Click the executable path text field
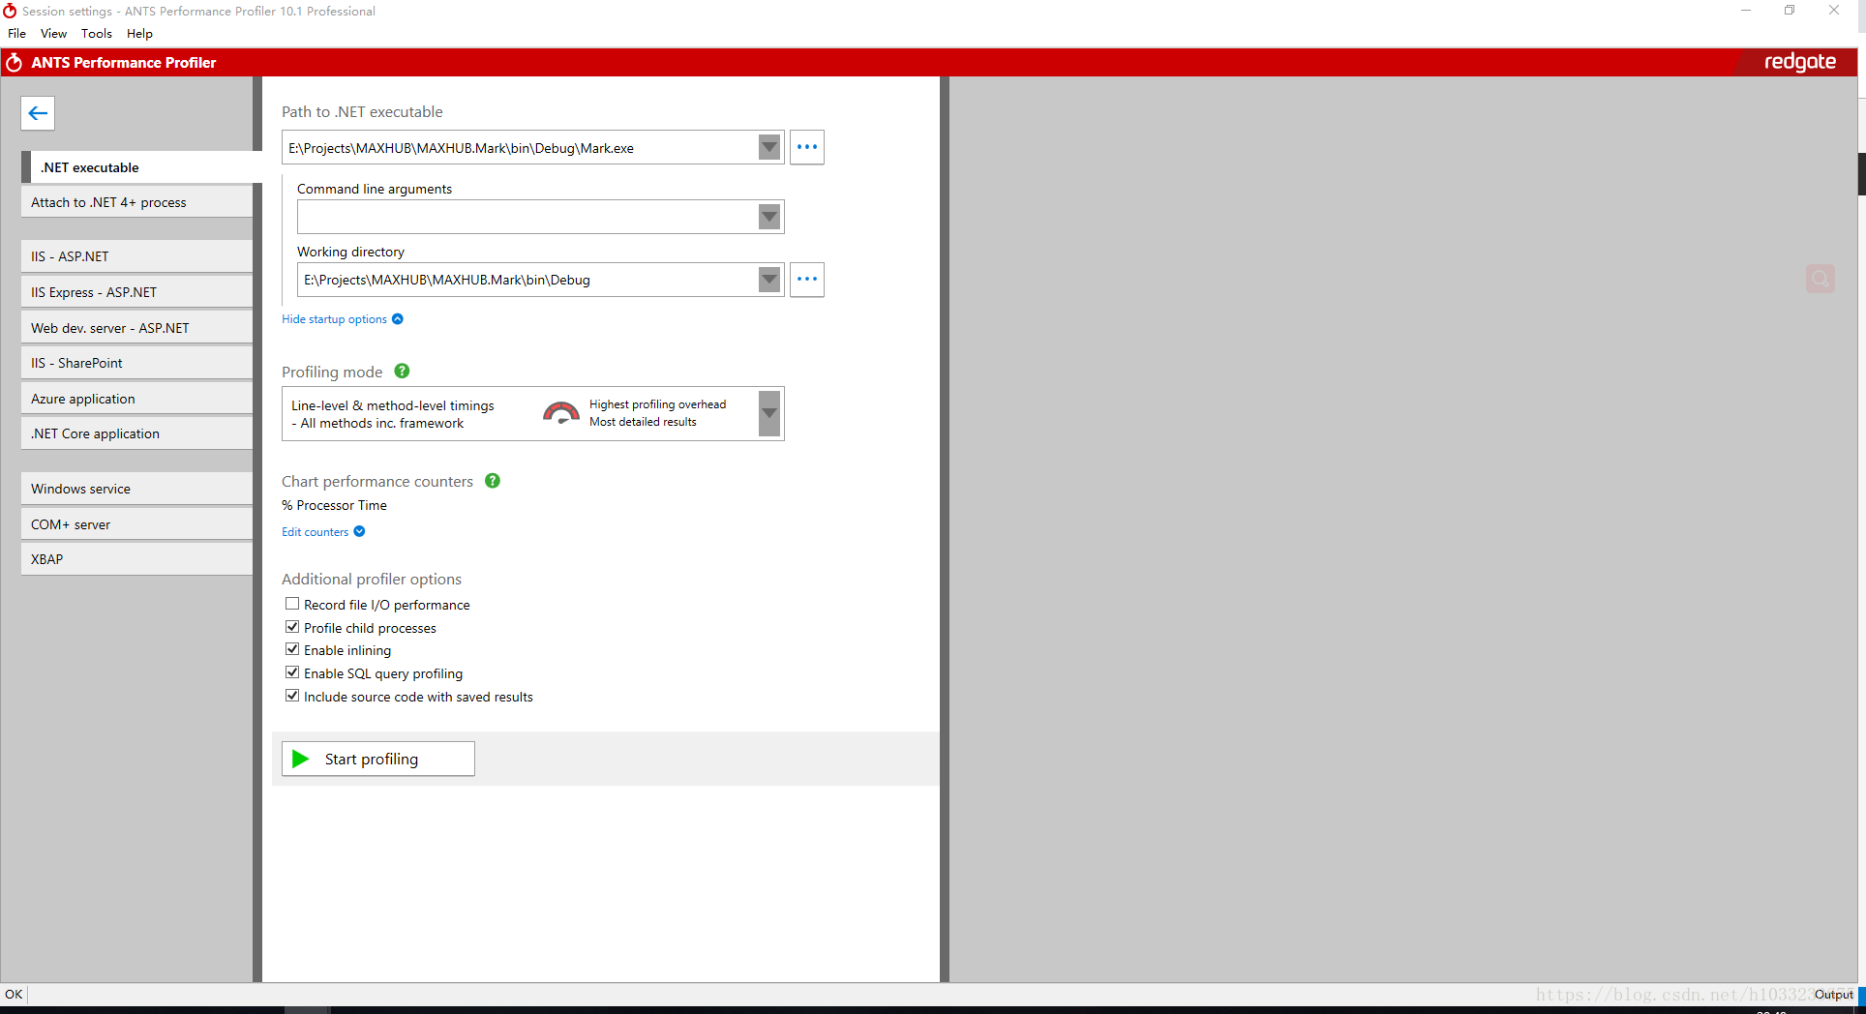 coord(520,147)
